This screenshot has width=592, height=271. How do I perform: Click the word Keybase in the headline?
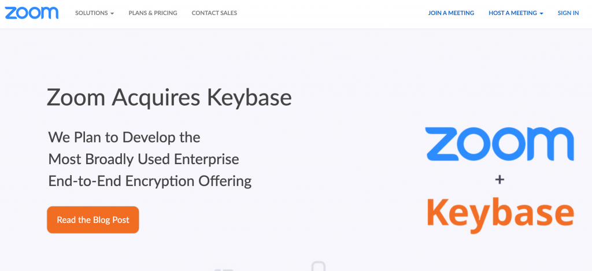(249, 98)
